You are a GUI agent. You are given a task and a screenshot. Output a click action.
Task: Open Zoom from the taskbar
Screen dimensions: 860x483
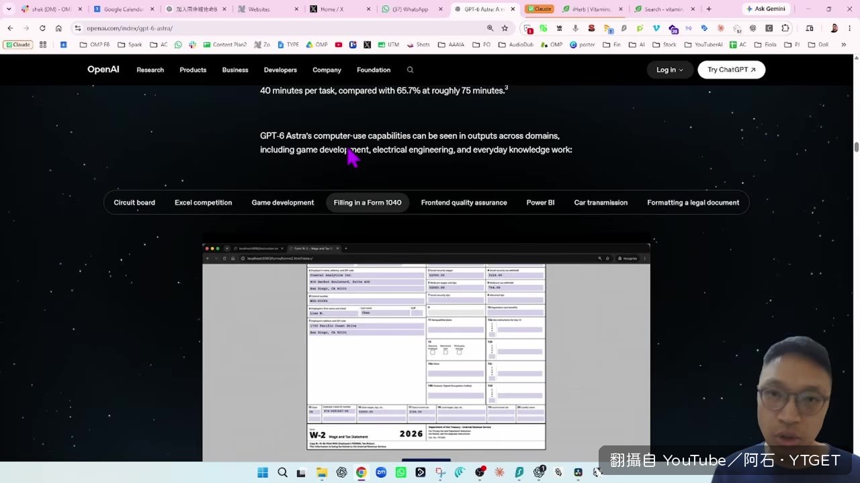point(381,472)
